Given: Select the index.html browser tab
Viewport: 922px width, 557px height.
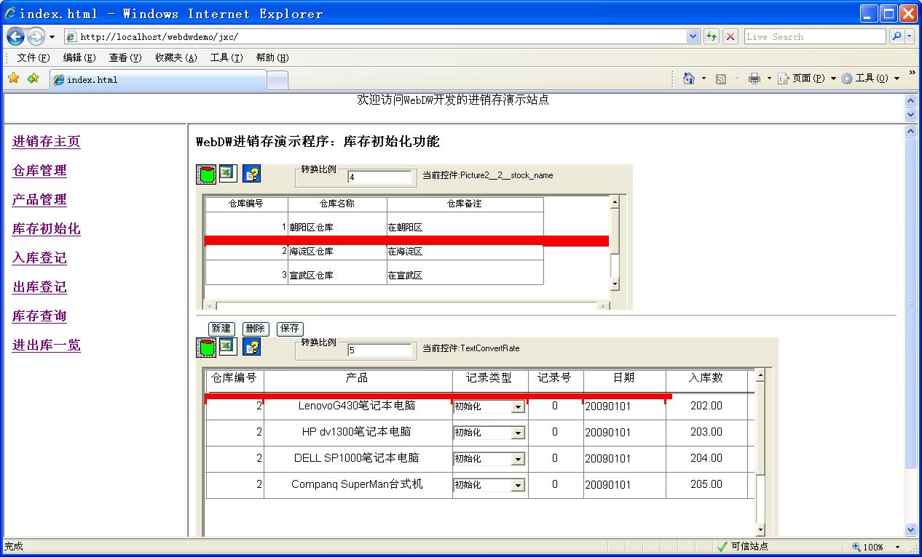Looking at the screenshot, I should (x=158, y=80).
